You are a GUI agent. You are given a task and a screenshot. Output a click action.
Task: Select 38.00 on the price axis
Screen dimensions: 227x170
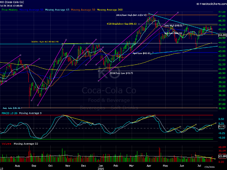222,95
